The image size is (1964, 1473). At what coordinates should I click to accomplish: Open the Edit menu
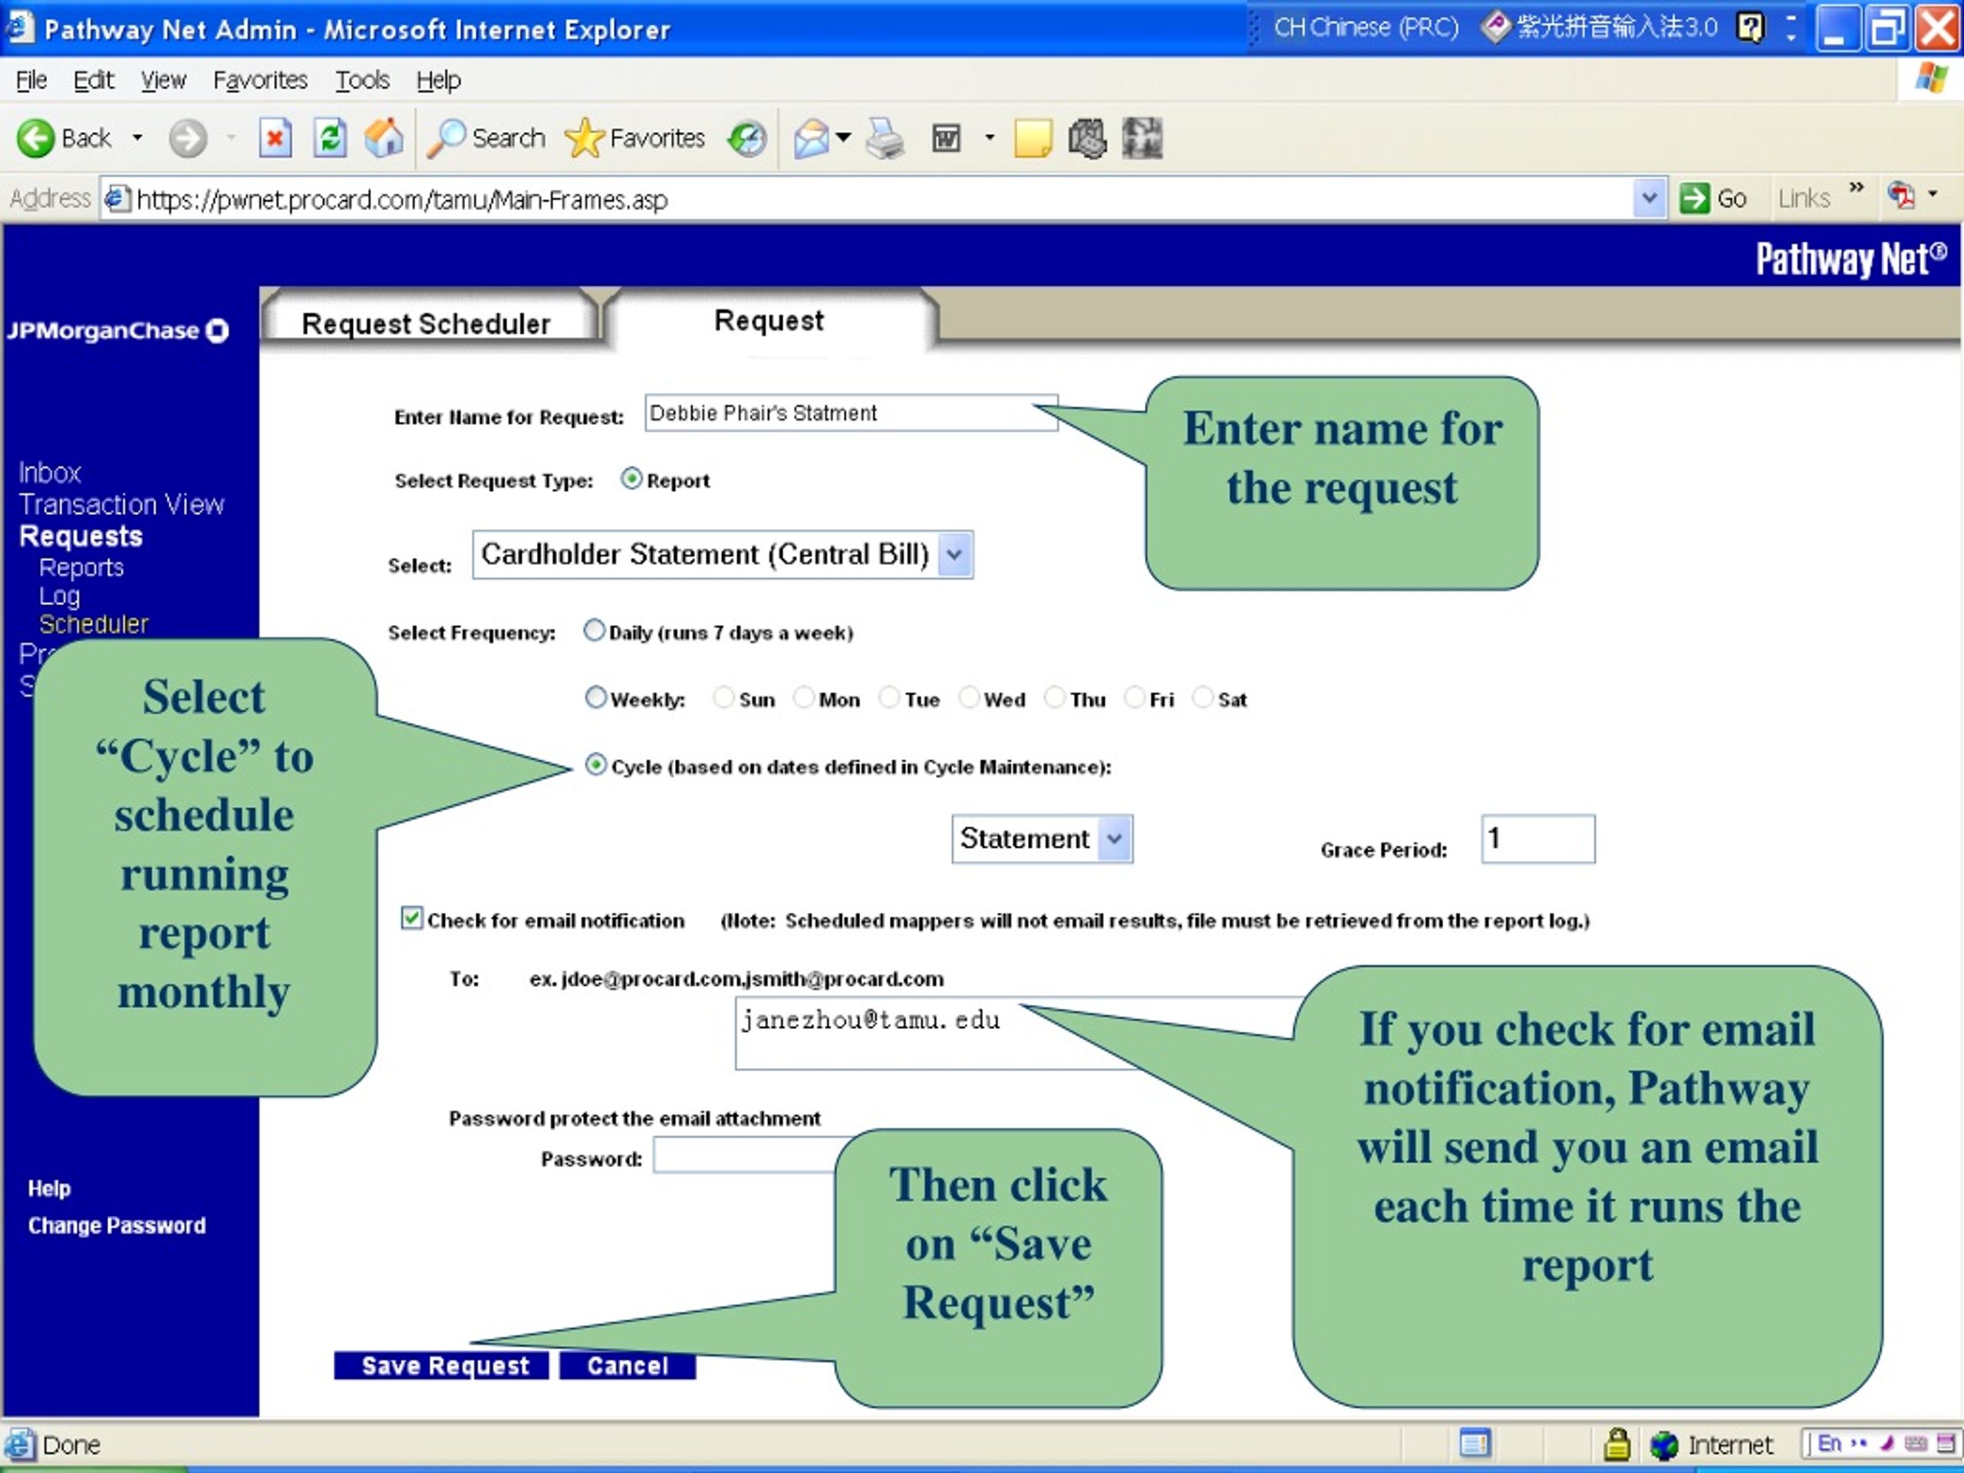point(94,80)
